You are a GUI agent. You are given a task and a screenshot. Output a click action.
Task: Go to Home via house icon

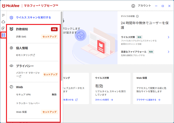[x=3, y=22]
